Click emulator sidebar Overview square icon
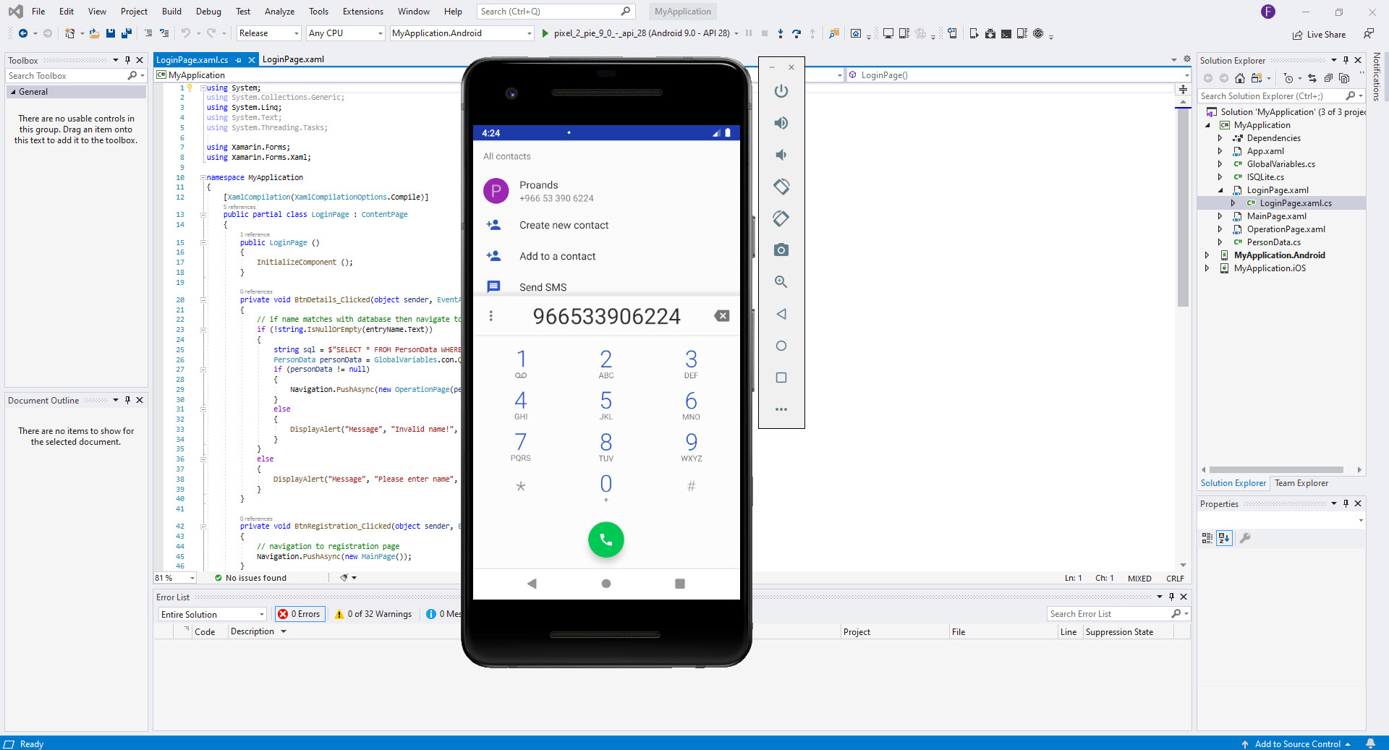Screen dimensions: 1389x750 [x=781, y=378]
